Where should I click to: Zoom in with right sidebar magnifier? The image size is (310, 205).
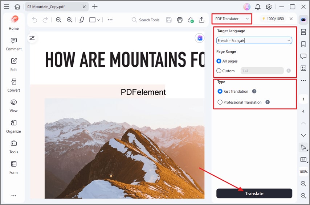pos(303,184)
